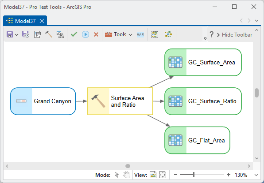The width and height of the screenshot is (264, 183).
Task: Save the model with the floppy icon
Action: coord(10,34)
